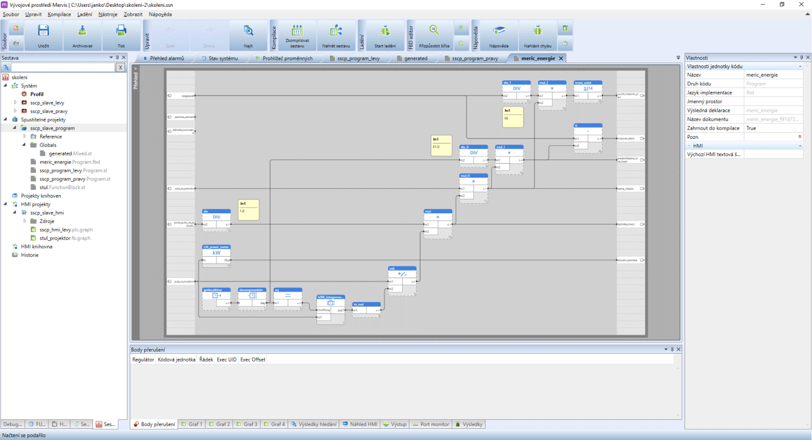Click the Nahlásit chybu bug icon
This screenshot has height=440, width=812.
click(538, 32)
